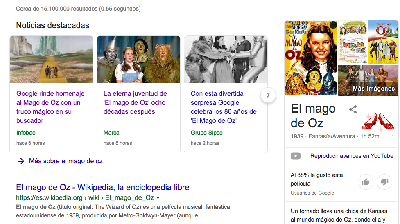Click the Marca source label
The height and width of the screenshot is (224, 400).
pos(111,133)
